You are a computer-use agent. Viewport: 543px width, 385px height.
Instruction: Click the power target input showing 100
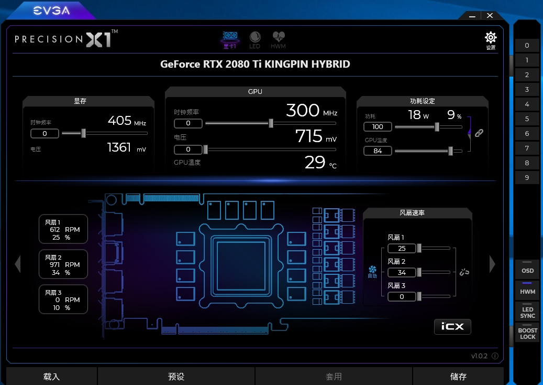tap(378, 126)
